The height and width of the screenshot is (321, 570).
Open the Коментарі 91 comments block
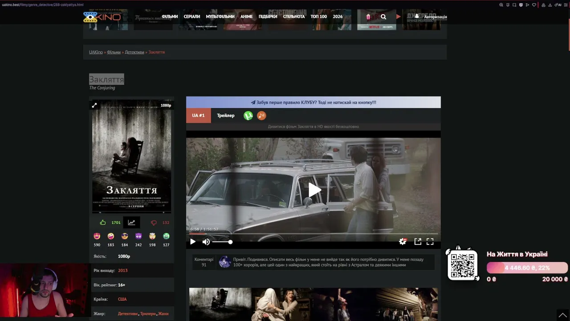pyautogui.click(x=204, y=262)
